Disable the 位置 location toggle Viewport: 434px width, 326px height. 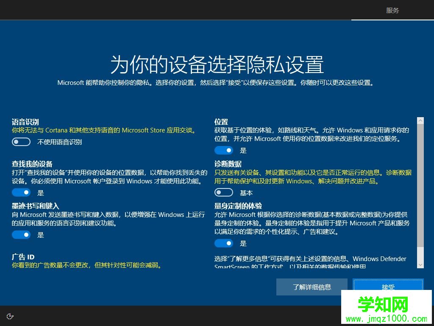click(x=224, y=150)
